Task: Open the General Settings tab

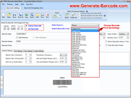Action: (7, 51)
